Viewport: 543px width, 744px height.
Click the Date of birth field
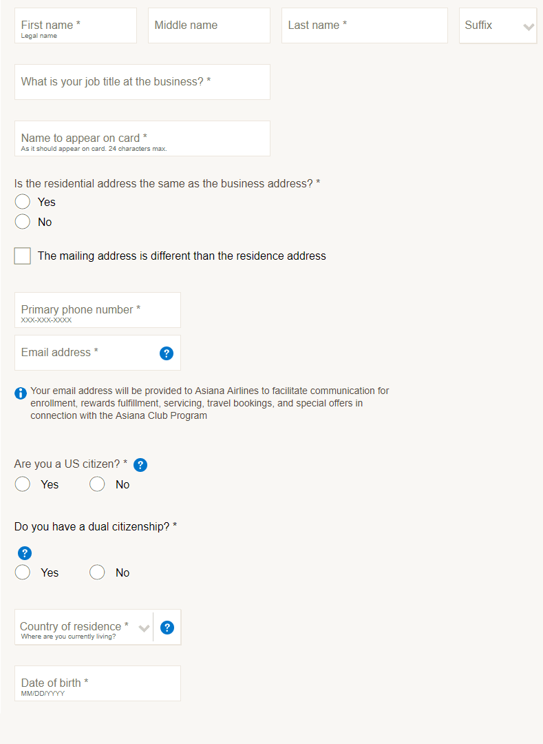point(97,684)
